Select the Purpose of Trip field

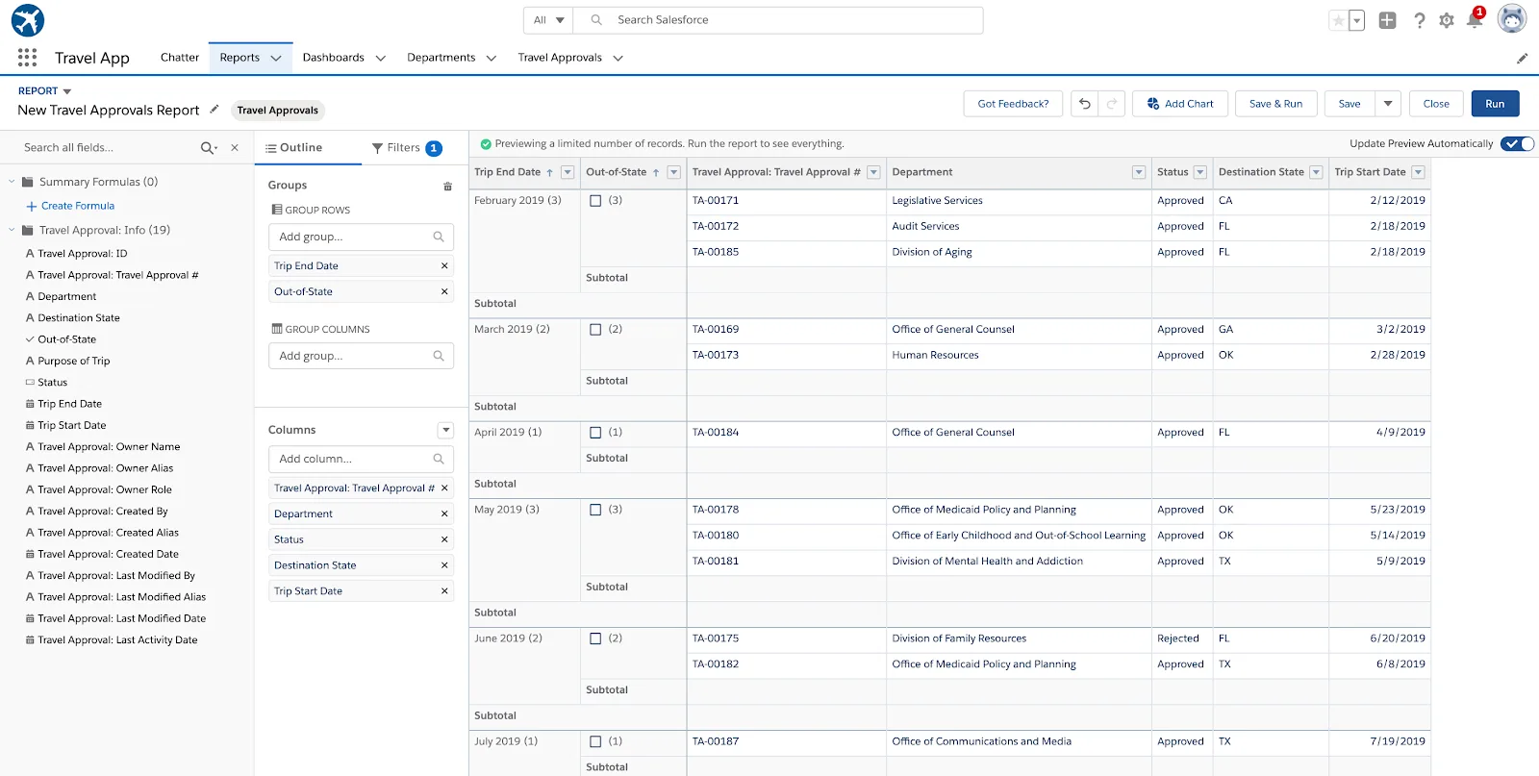(x=74, y=362)
